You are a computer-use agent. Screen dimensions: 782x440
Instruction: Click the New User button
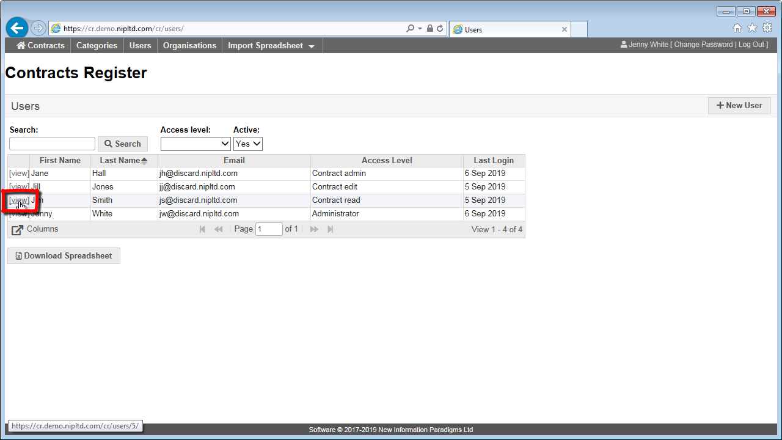739,106
